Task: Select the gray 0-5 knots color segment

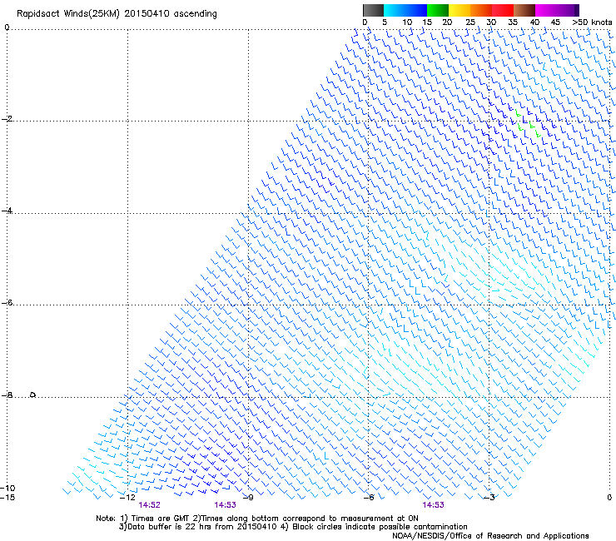Action: [373, 10]
